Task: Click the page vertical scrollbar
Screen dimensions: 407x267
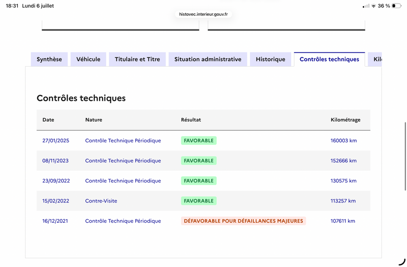Action: (405, 156)
